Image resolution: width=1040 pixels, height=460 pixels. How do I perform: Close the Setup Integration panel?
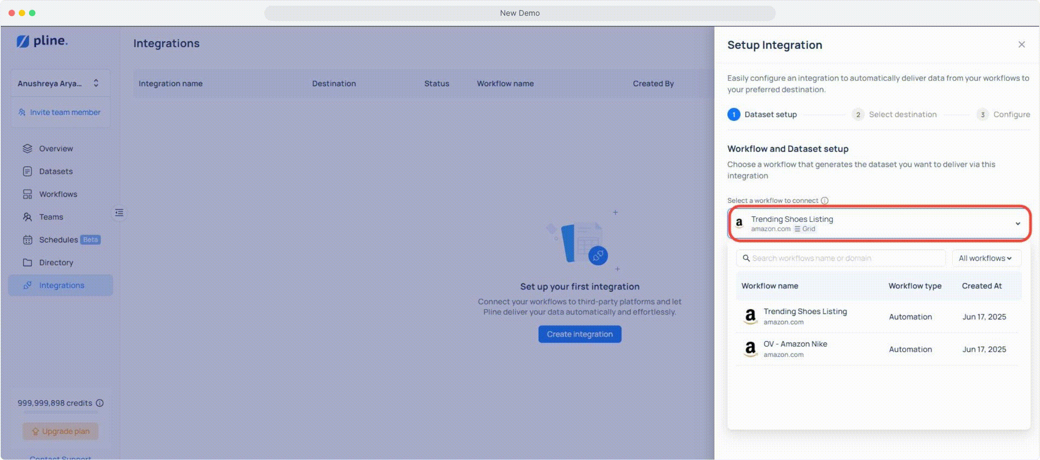pyautogui.click(x=1021, y=45)
